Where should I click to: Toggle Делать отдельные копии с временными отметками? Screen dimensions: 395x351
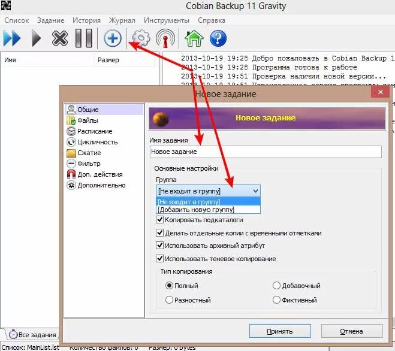(x=159, y=232)
